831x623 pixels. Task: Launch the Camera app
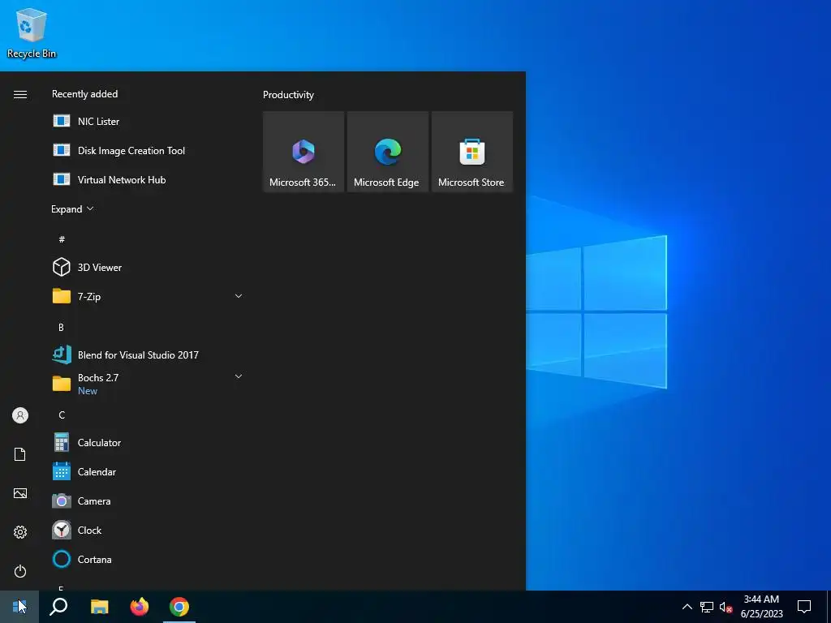149,501
